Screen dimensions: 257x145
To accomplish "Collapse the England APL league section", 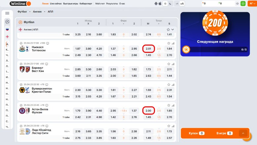I will pyautogui.click(x=172, y=29).
